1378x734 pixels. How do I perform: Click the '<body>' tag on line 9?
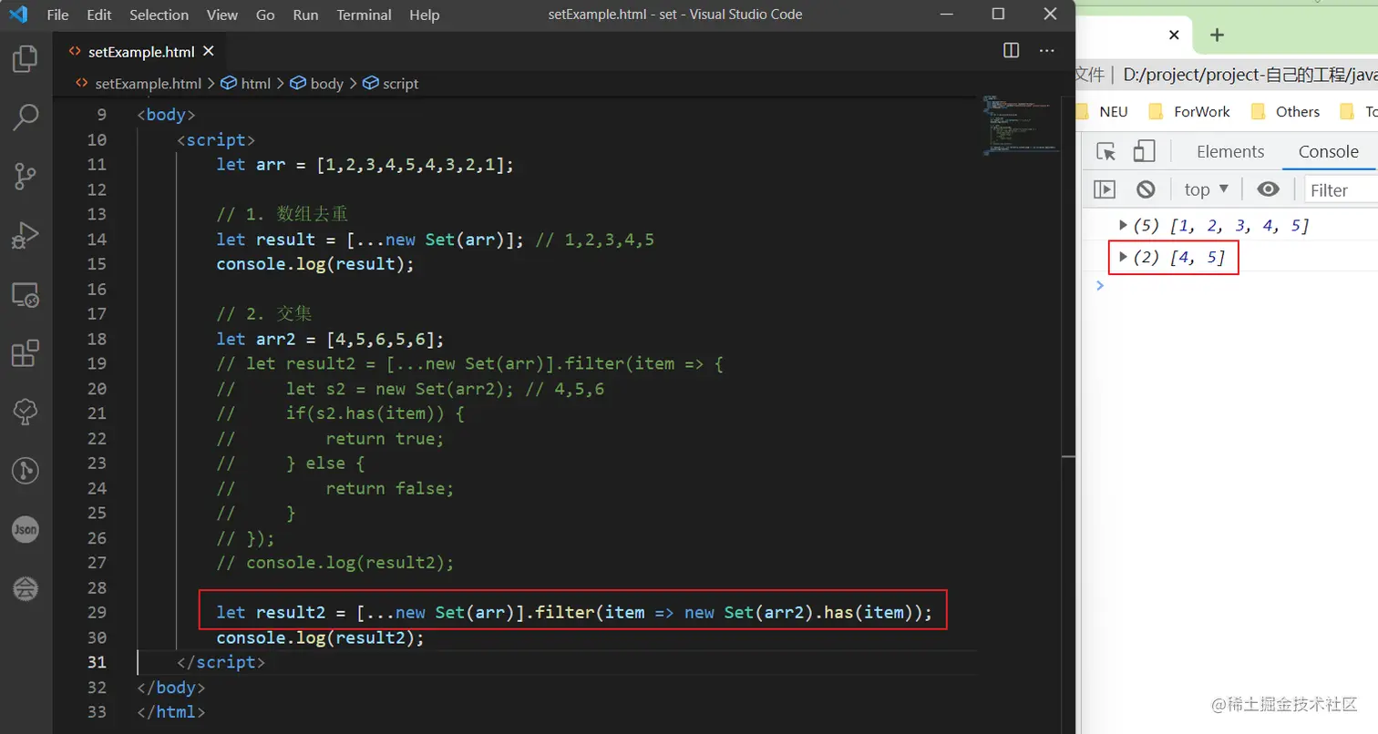[x=166, y=115]
